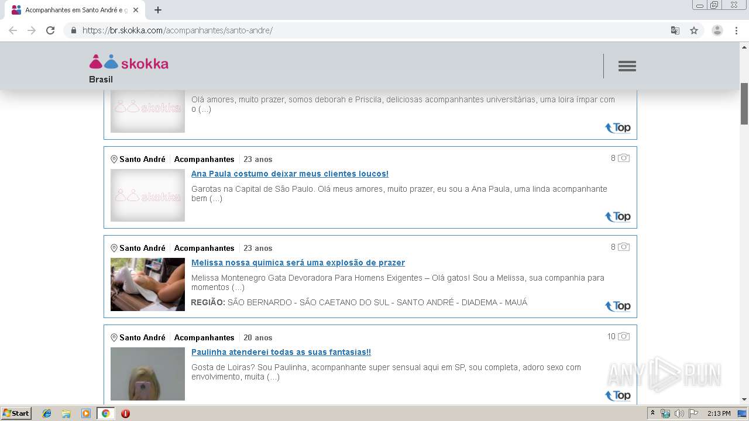The image size is (749, 421).
Task: Open placeholder thumbnail of Ana Paula ad
Action: pyautogui.click(x=147, y=195)
